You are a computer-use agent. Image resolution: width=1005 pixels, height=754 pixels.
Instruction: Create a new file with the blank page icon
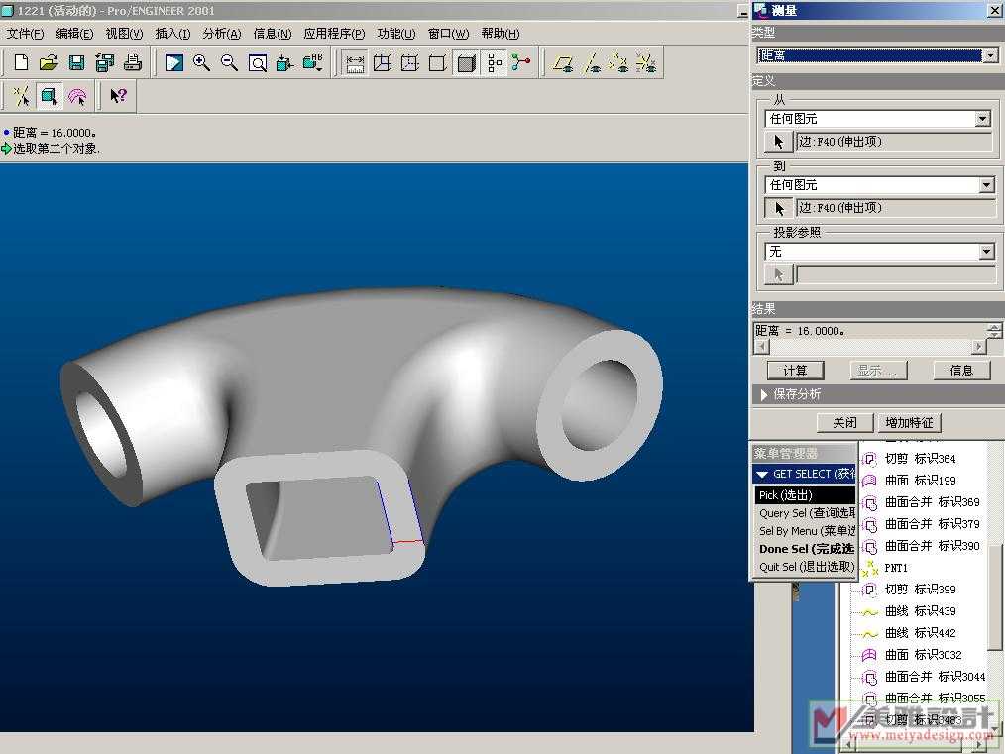point(21,62)
